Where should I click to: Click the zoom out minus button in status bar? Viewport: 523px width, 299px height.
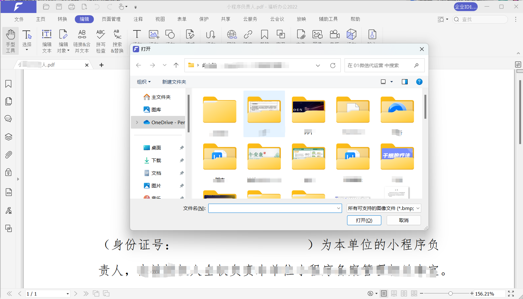[x=422, y=294]
